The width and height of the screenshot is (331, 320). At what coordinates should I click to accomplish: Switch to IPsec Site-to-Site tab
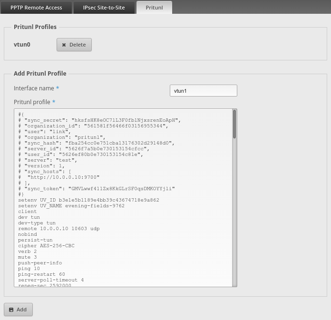click(104, 8)
